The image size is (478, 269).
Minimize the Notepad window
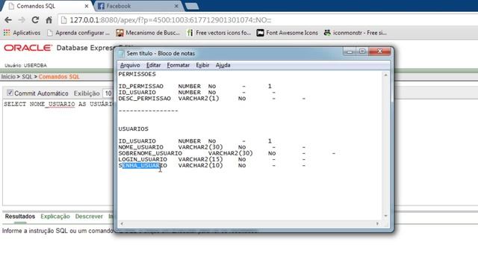click(x=350, y=52)
